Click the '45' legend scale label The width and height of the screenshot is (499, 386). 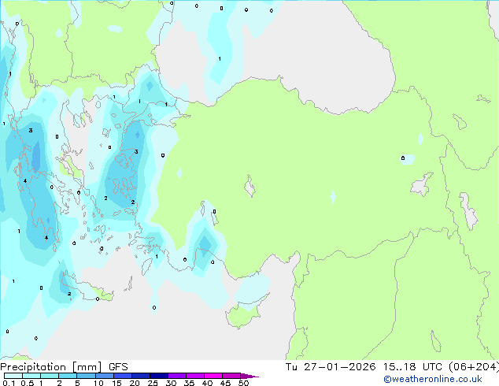pos(225,383)
